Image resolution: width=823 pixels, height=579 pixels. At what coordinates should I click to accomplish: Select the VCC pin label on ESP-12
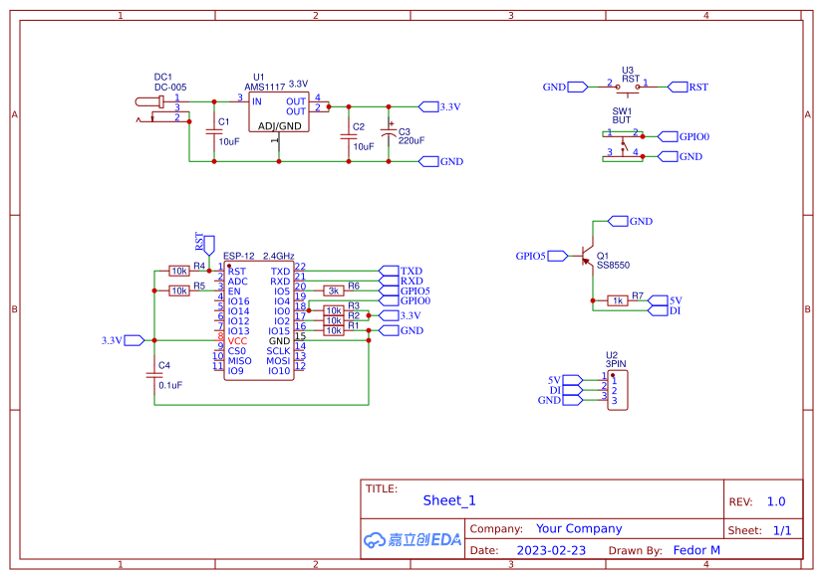tap(236, 339)
